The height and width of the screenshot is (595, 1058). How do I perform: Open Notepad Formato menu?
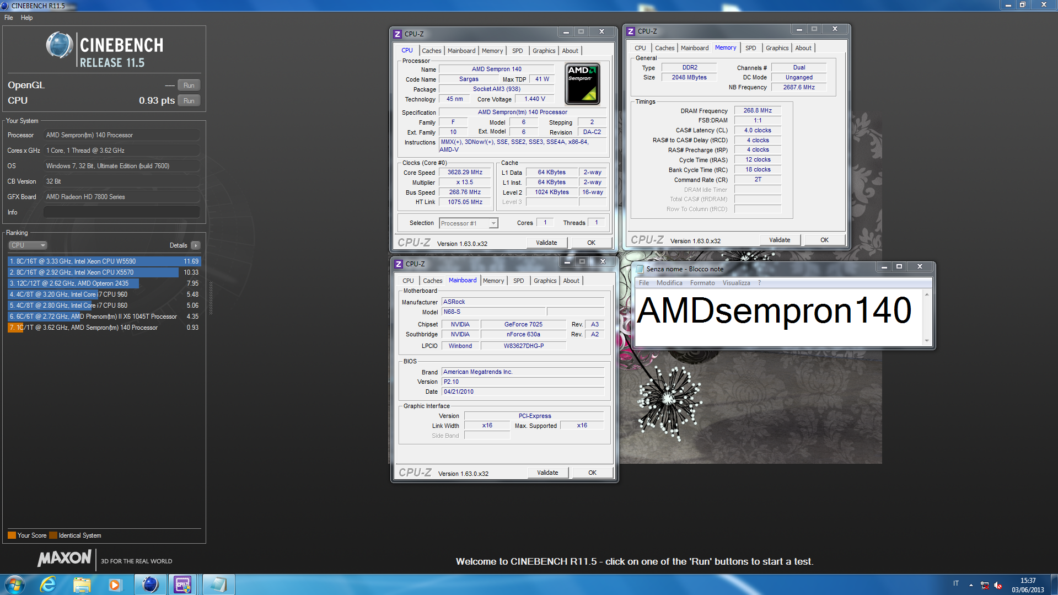[x=702, y=283]
